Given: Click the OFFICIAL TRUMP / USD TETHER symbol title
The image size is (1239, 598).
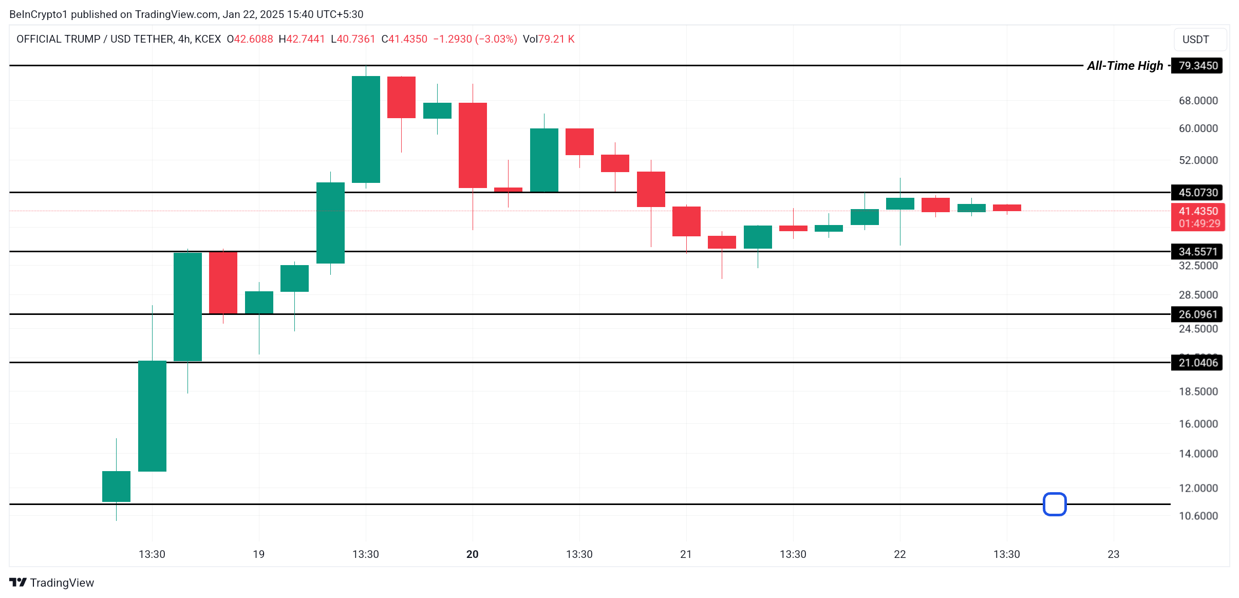Looking at the screenshot, I should click(x=119, y=39).
